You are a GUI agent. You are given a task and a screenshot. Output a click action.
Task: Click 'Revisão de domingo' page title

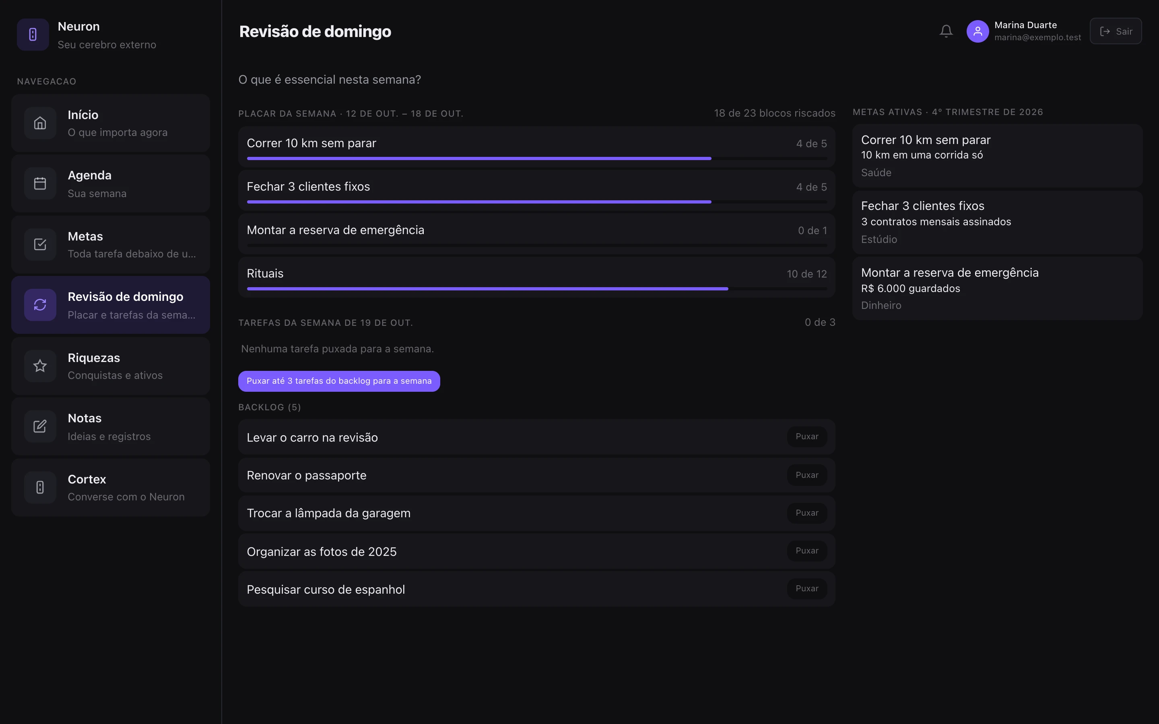pos(315,31)
